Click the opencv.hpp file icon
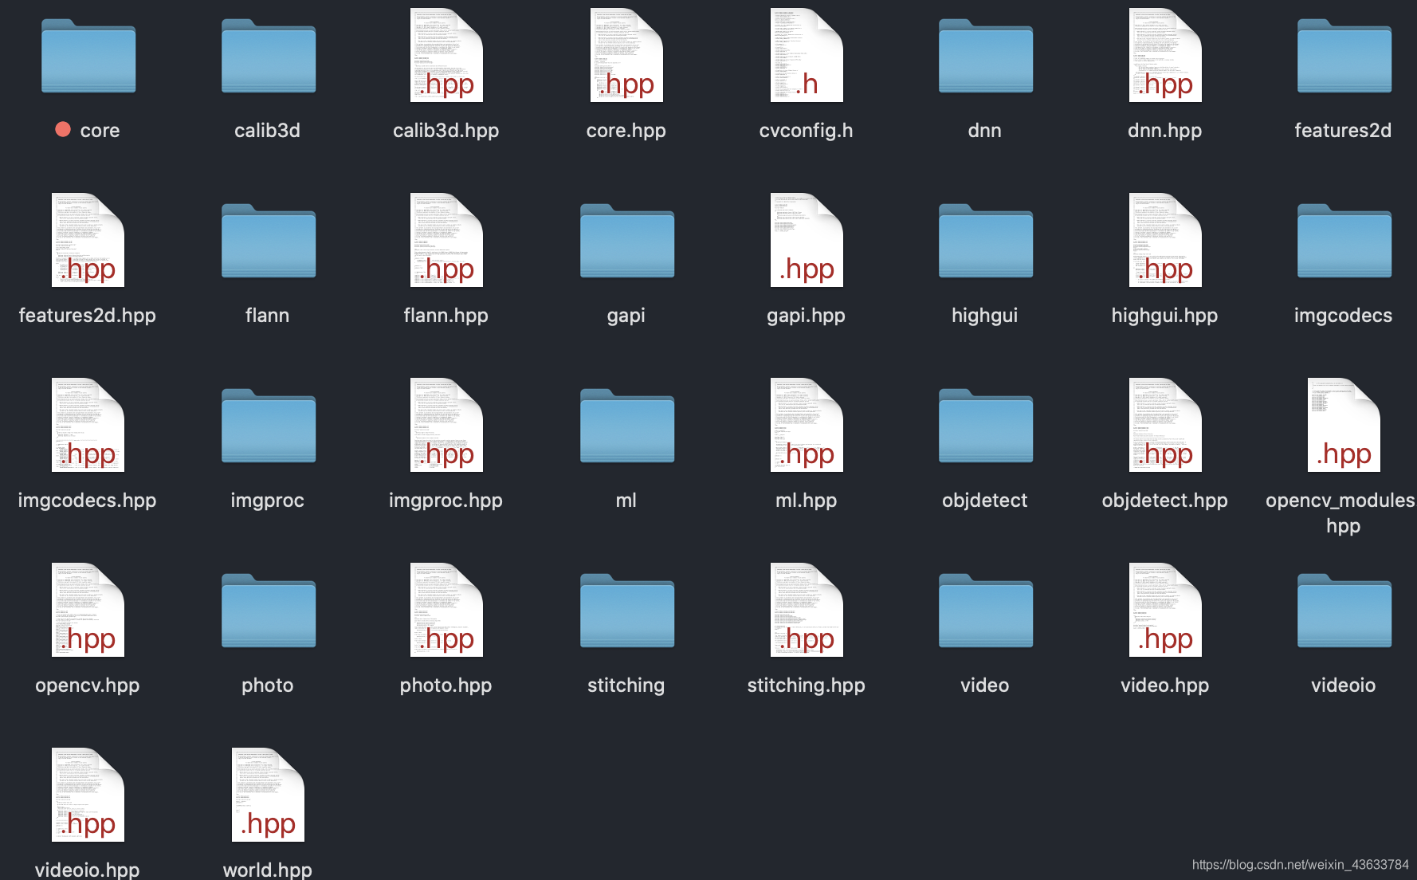The image size is (1417, 880). 88,610
